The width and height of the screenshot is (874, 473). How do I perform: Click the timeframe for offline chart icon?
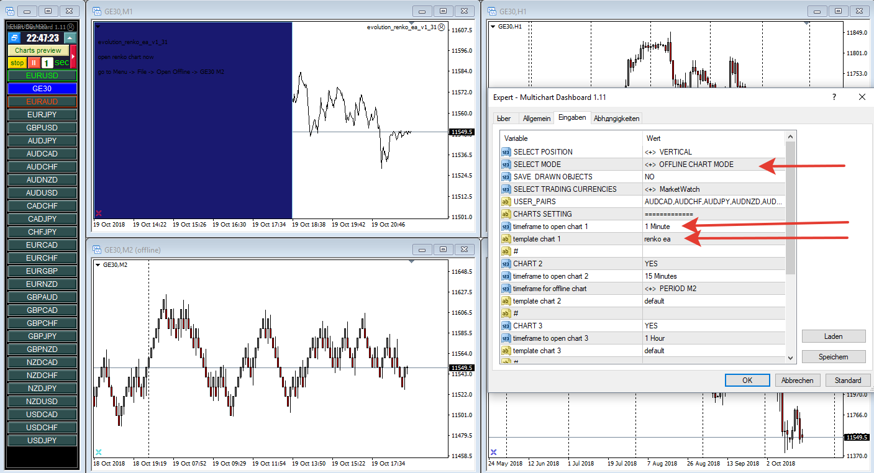tap(506, 289)
